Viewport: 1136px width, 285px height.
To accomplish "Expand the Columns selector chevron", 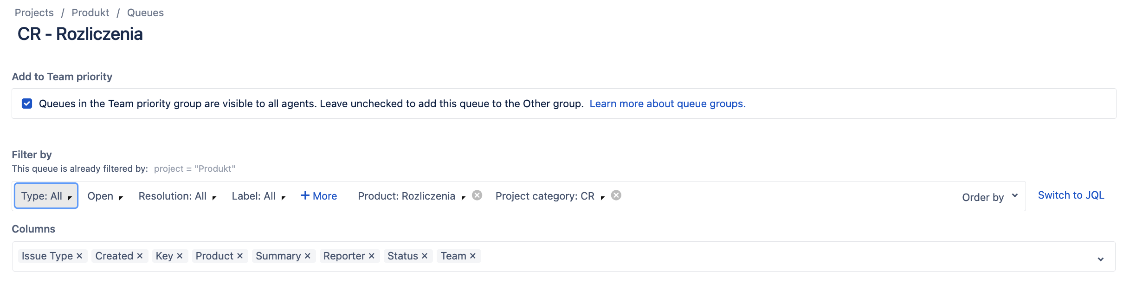I will click(1100, 259).
